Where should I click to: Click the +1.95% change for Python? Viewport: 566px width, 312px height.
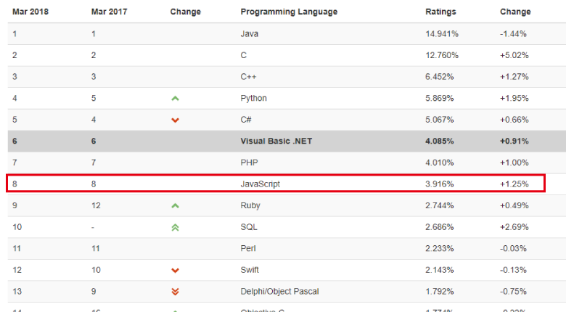point(514,98)
